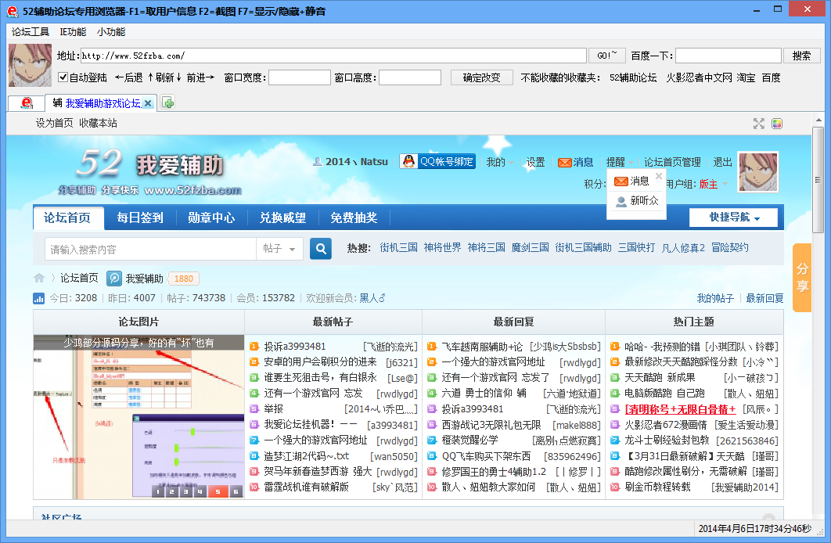This screenshot has width=831, height=543.
Task: Expand the 帖子 search type dropdown
Action: [x=279, y=249]
